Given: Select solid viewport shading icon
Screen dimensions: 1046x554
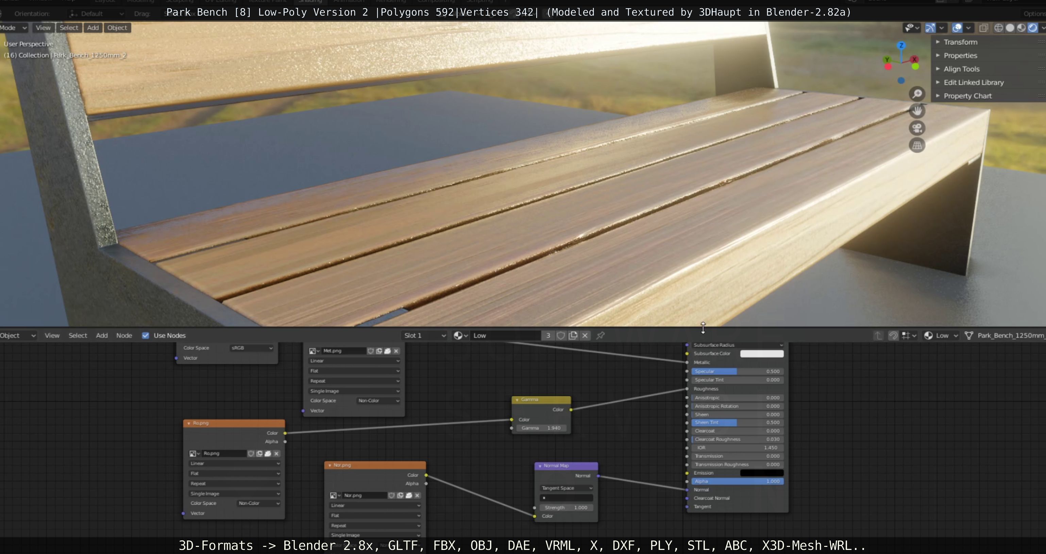Looking at the screenshot, I should [1010, 28].
